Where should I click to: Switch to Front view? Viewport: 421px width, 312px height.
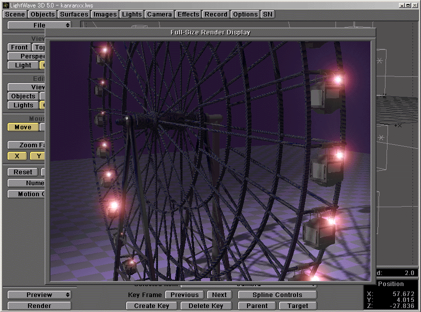tap(18, 47)
